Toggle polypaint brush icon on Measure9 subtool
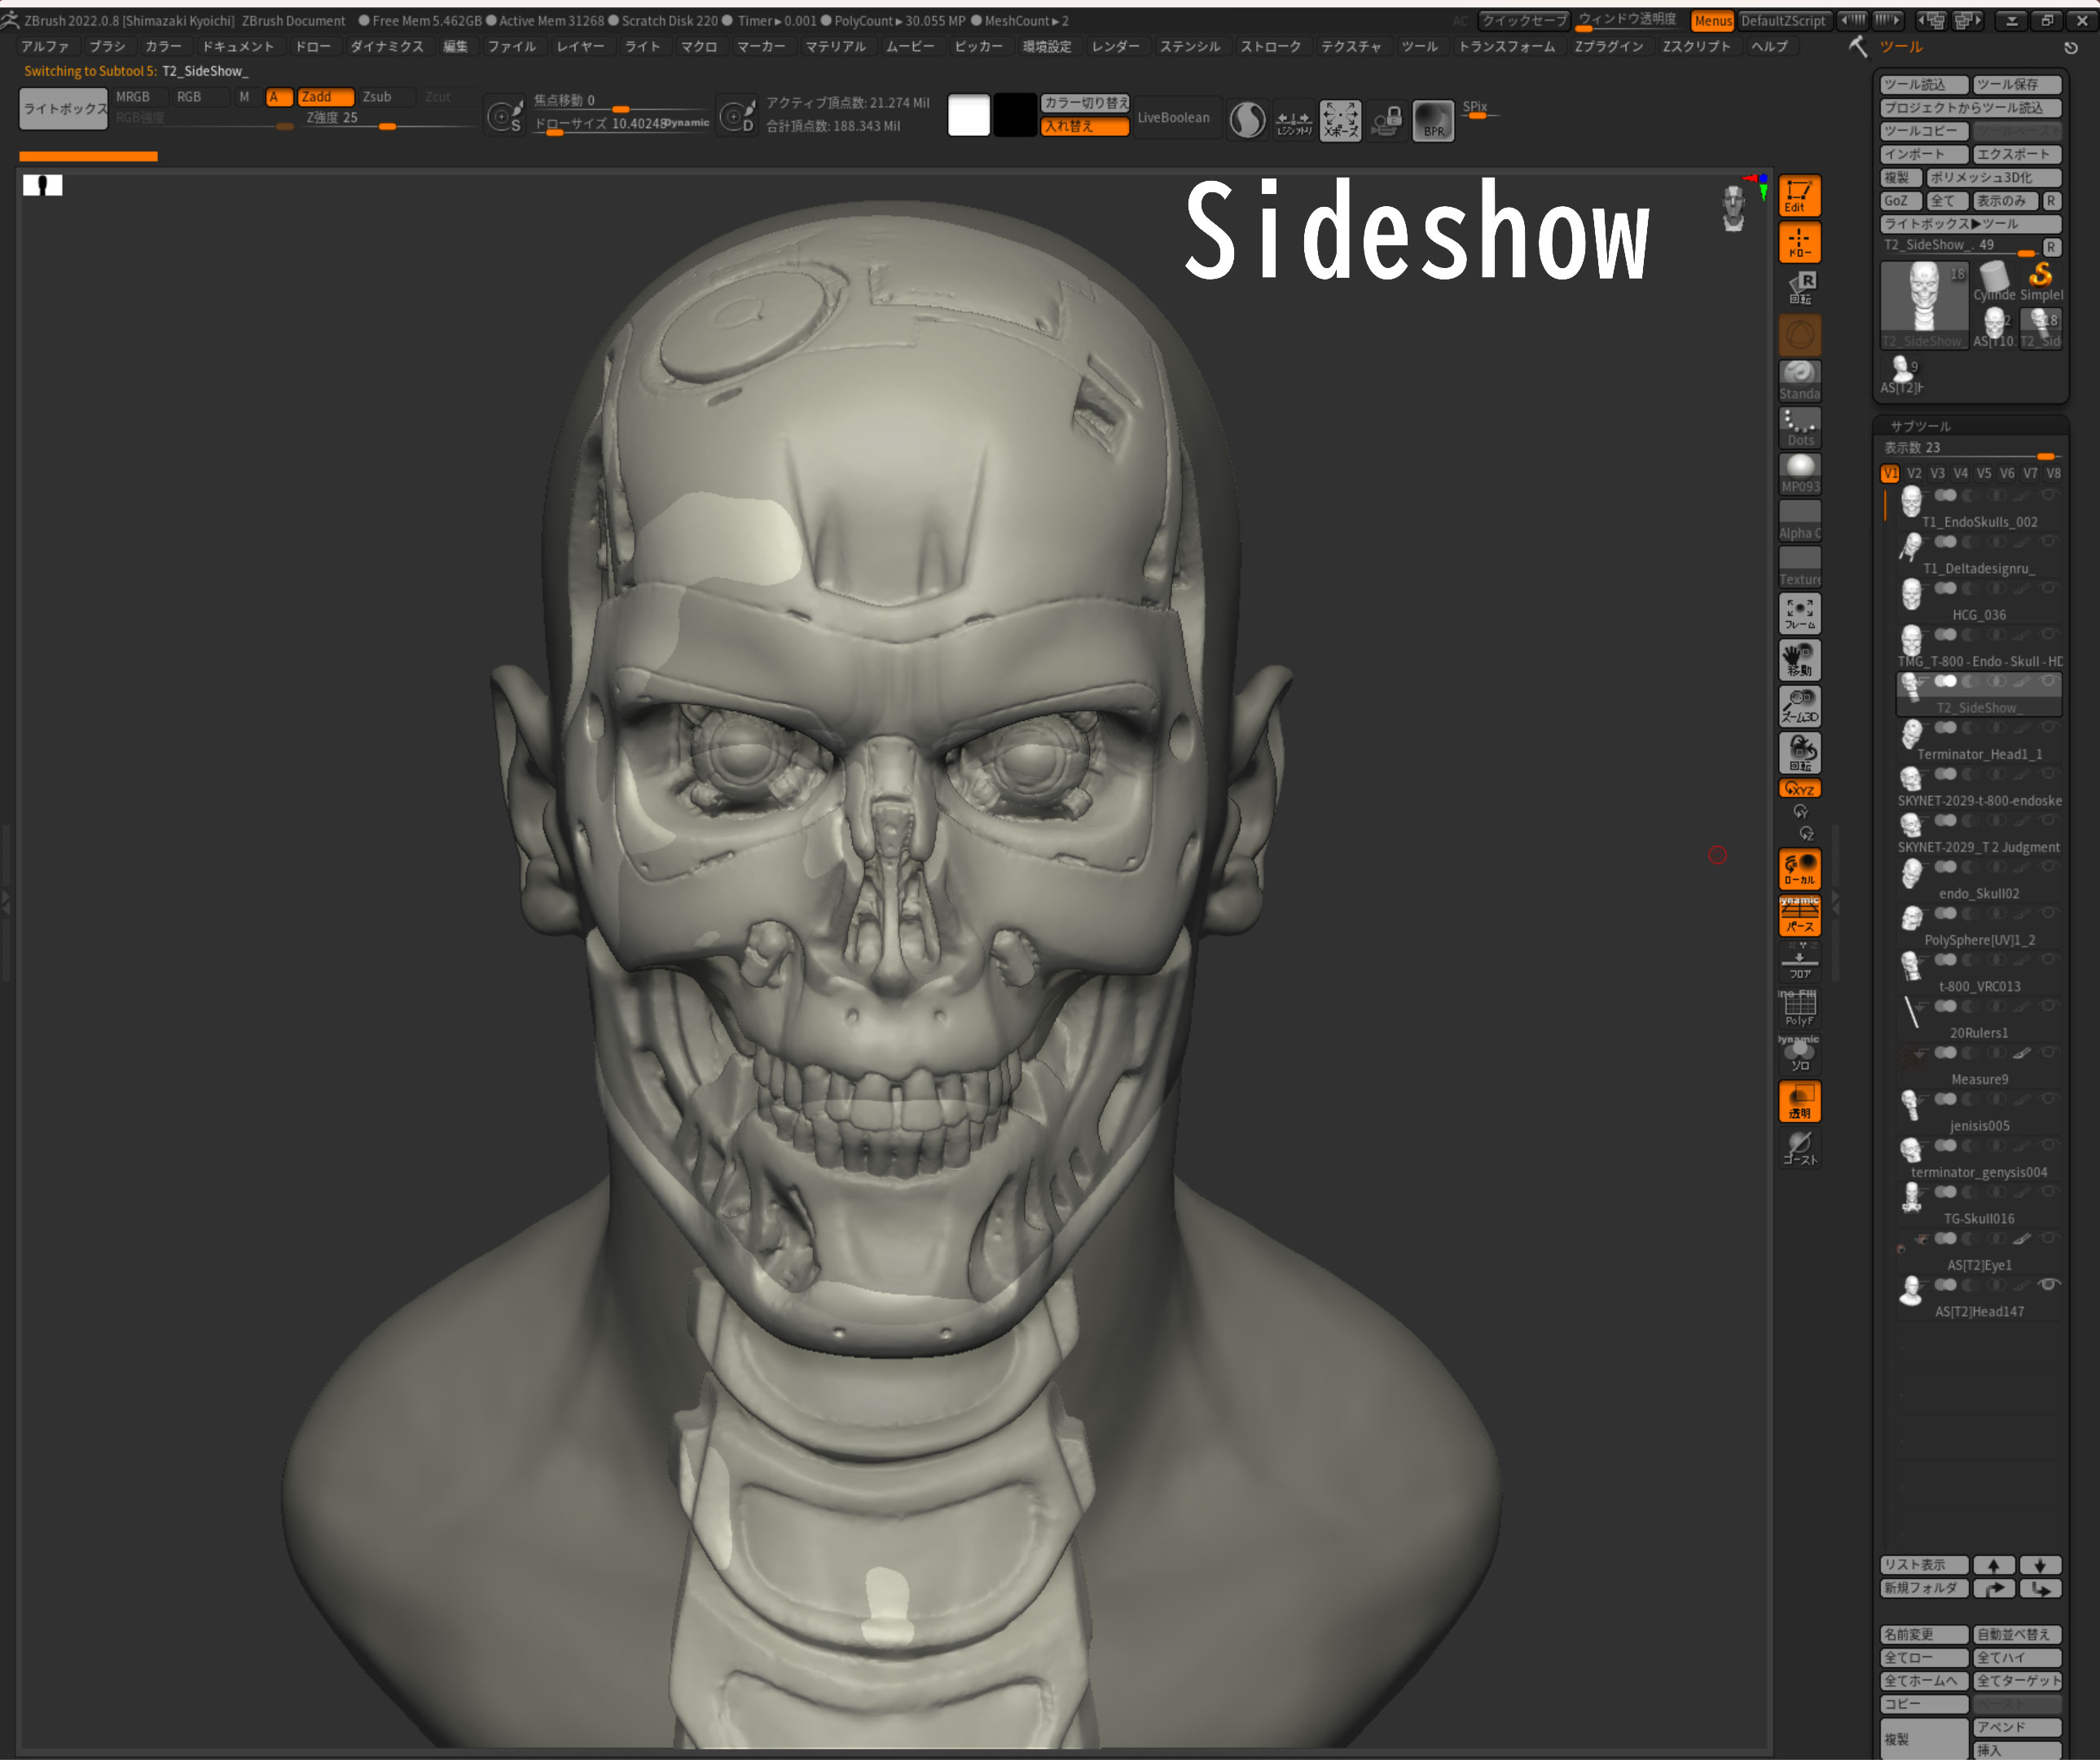The width and height of the screenshot is (2100, 1760). click(x=2021, y=1052)
